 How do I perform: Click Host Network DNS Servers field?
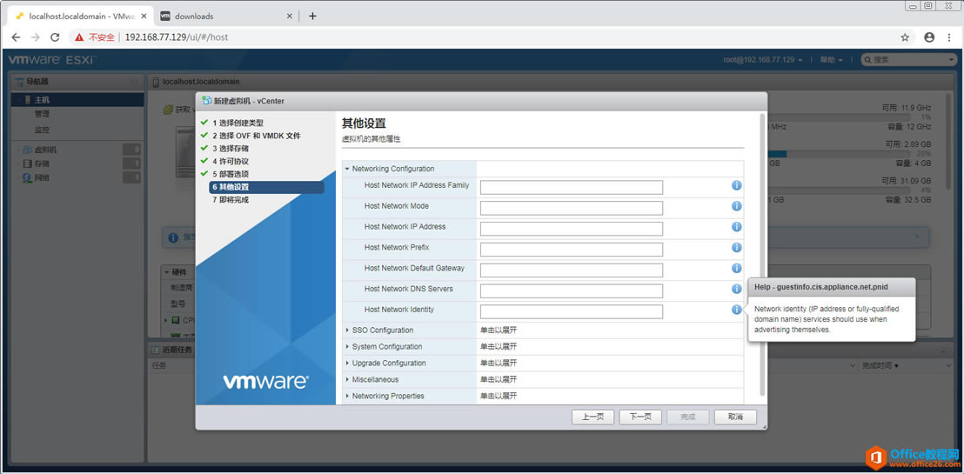click(x=571, y=290)
